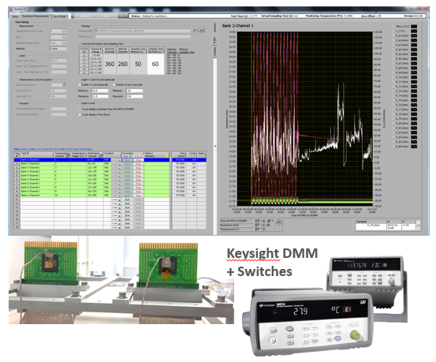Screen dimensions: 436x362
Task: Click the diamond cursor mover control
Action: click(x=279, y=222)
